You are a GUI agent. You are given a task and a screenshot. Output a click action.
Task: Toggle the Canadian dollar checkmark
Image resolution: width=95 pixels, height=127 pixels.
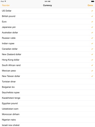[x=92, y=49]
